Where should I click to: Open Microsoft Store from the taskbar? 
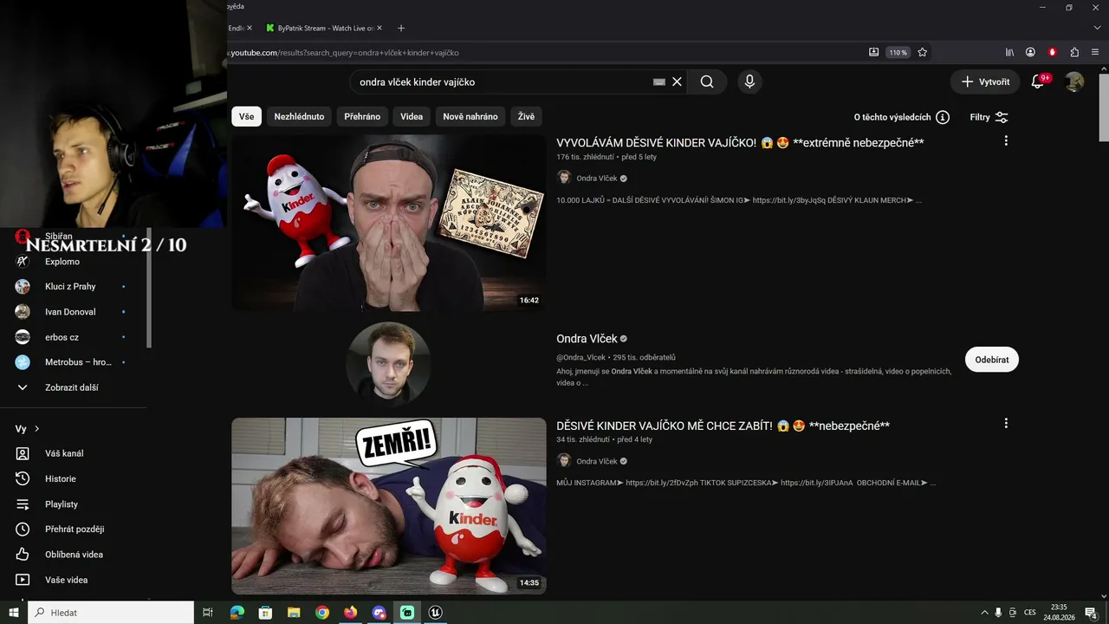[x=266, y=613]
